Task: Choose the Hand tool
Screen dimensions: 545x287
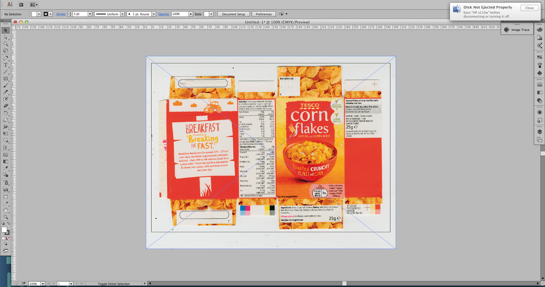Action: 5,210
